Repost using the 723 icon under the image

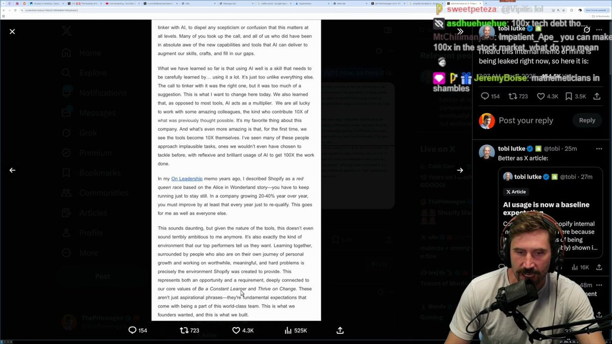pos(190,330)
